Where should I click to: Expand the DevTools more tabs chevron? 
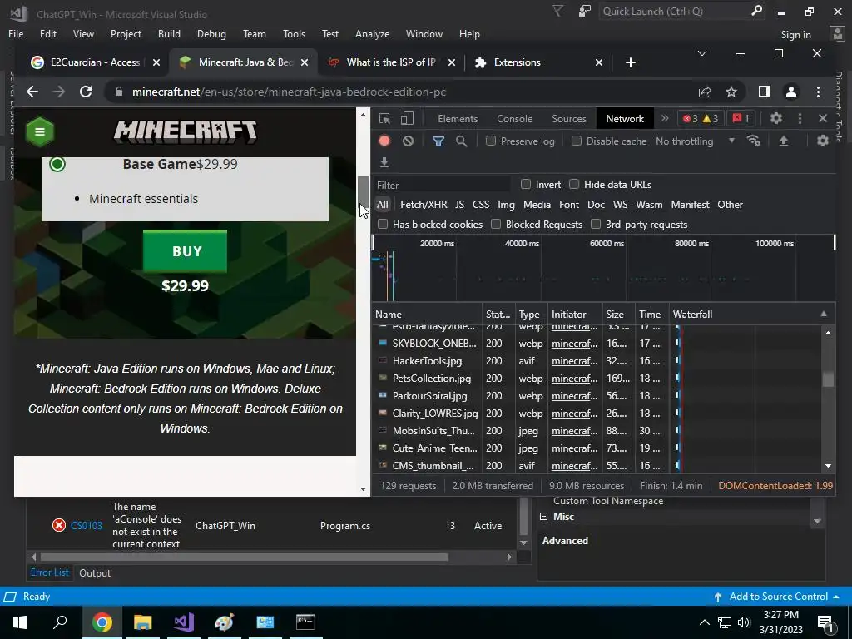coord(665,118)
